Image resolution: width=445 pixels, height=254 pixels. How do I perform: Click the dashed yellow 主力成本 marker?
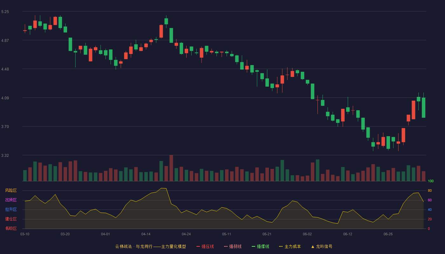pos(281,246)
